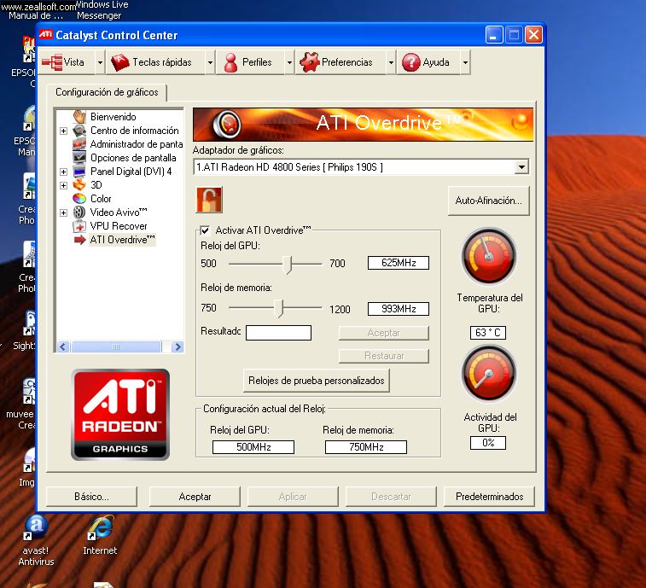Toggle the Activar ATI Overdrive checkbox

pos(205,230)
